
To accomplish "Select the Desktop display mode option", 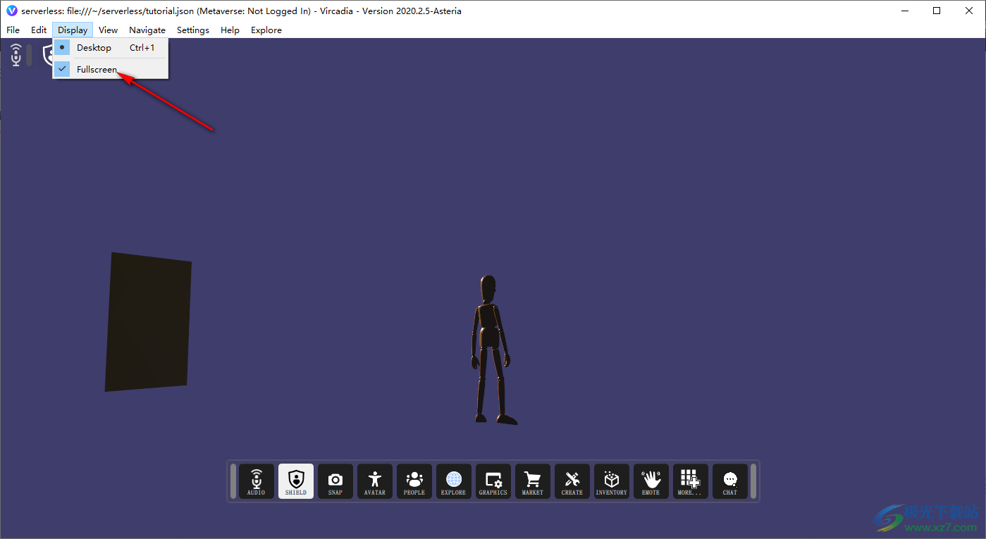I will [94, 48].
